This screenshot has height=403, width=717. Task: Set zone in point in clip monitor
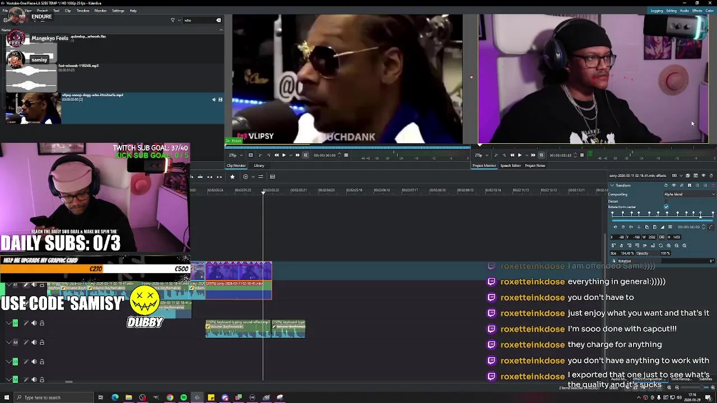[x=260, y=155]
